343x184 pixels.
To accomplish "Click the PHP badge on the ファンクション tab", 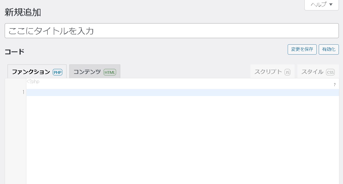I will tap(57, 72).
